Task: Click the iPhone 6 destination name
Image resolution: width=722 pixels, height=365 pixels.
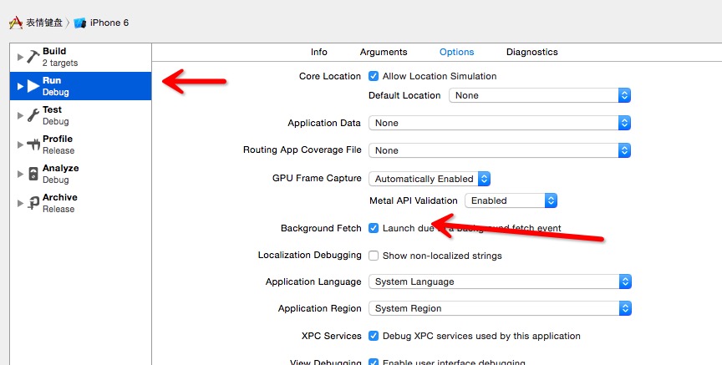Action: [109, 23]
